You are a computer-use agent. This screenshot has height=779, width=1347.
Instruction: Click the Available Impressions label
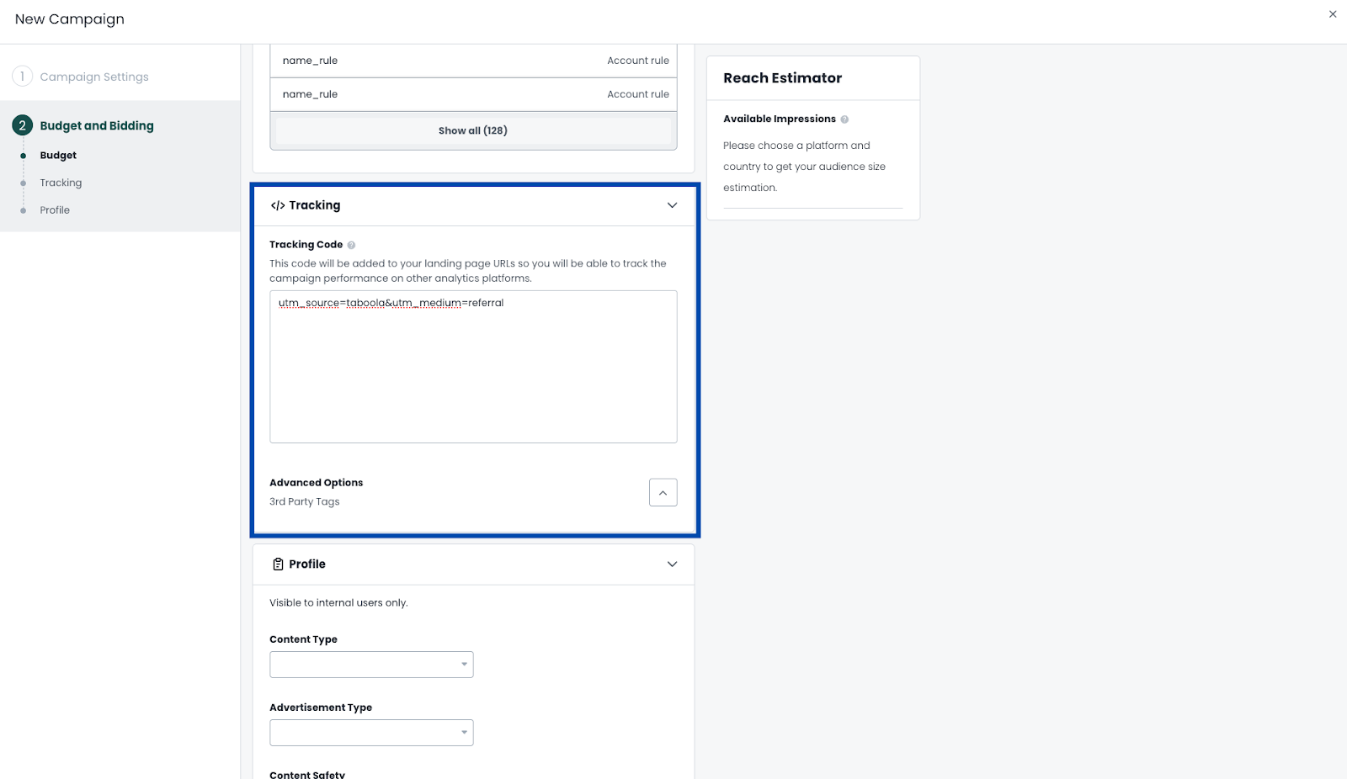[780, 119]
